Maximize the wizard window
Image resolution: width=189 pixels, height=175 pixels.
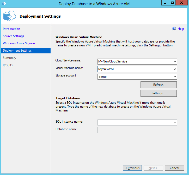pos(172,3)
